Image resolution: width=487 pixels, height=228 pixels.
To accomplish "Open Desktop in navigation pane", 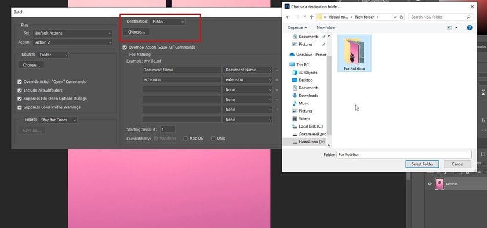I will (303, 80).
